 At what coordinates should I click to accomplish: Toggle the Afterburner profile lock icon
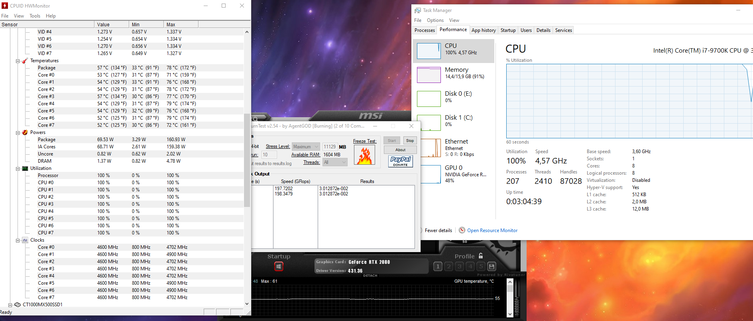pos(481,256)
